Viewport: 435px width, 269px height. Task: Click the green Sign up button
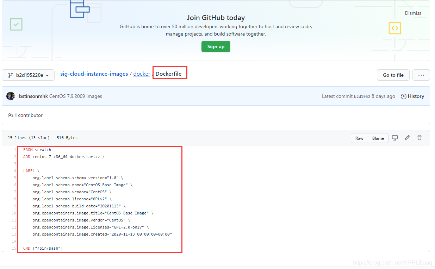[216, 46]
